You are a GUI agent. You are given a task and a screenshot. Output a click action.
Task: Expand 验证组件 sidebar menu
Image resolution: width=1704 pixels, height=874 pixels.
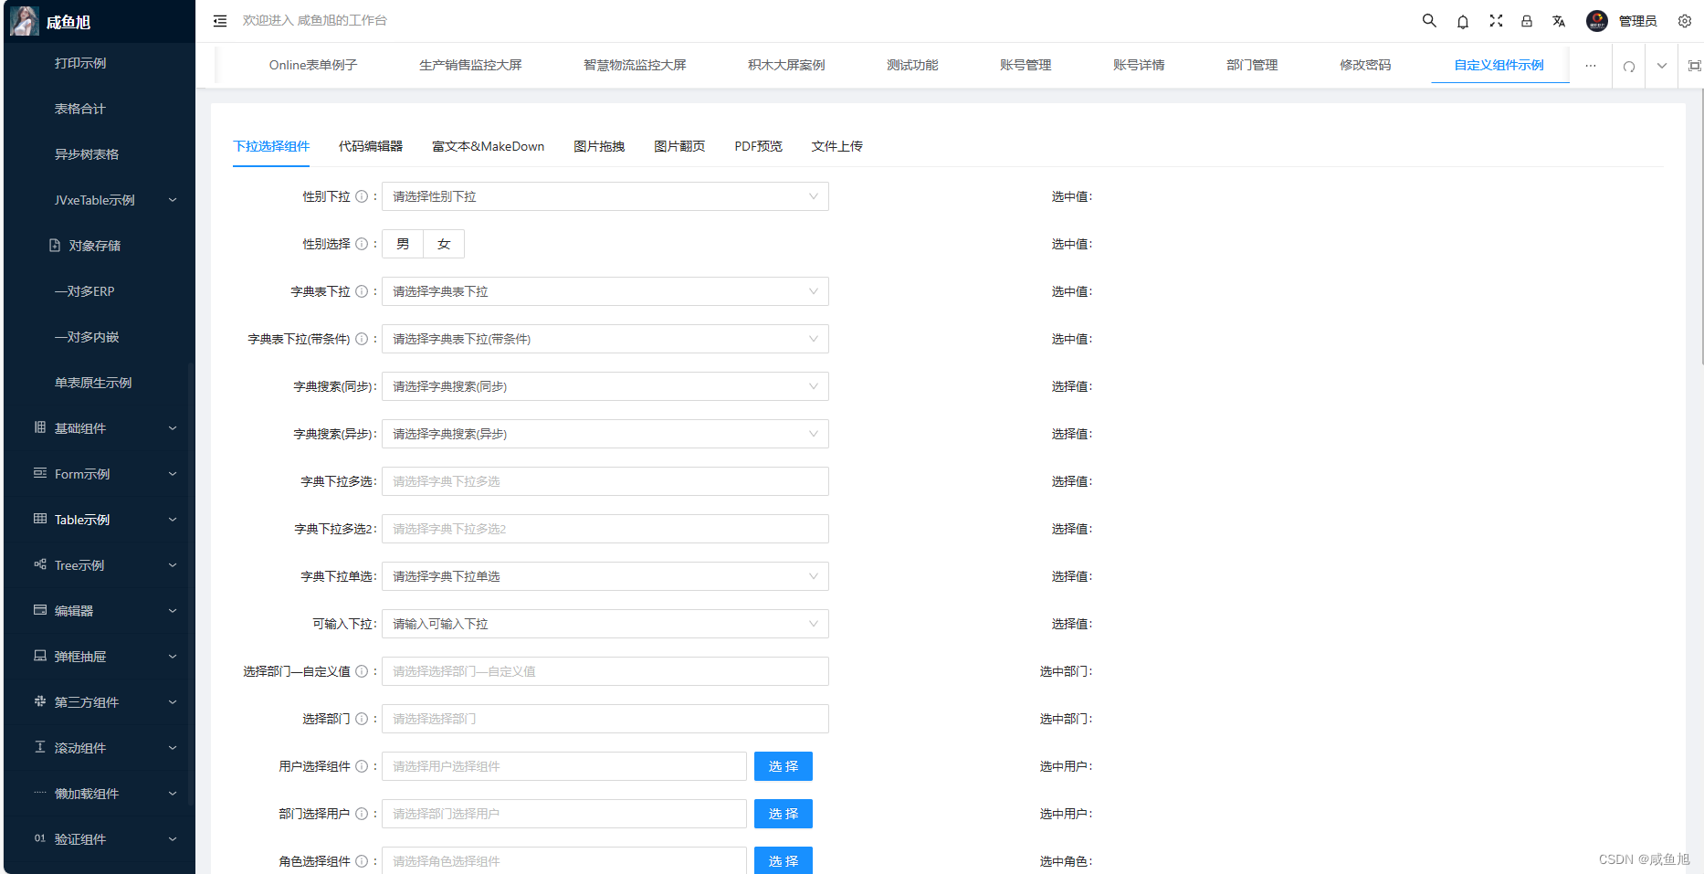pyautogui.click(x=100, y=839)
